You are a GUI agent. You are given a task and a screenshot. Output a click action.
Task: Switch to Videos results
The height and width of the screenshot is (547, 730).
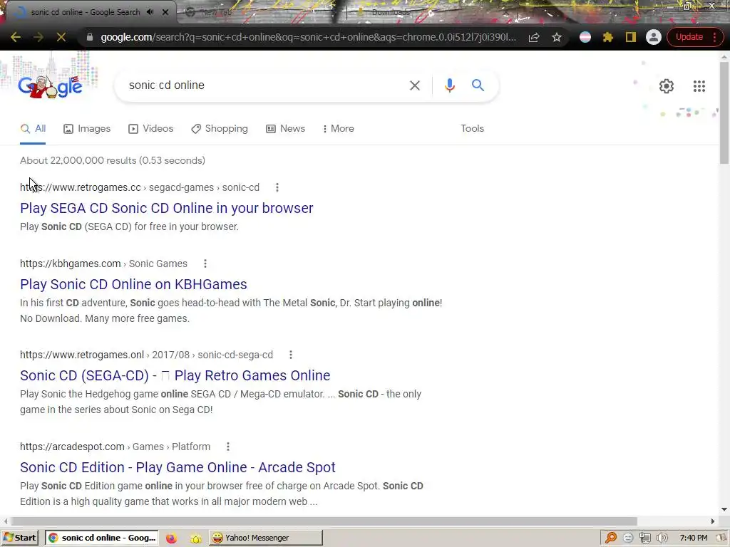pyautogui.click(x=151, y=129)
